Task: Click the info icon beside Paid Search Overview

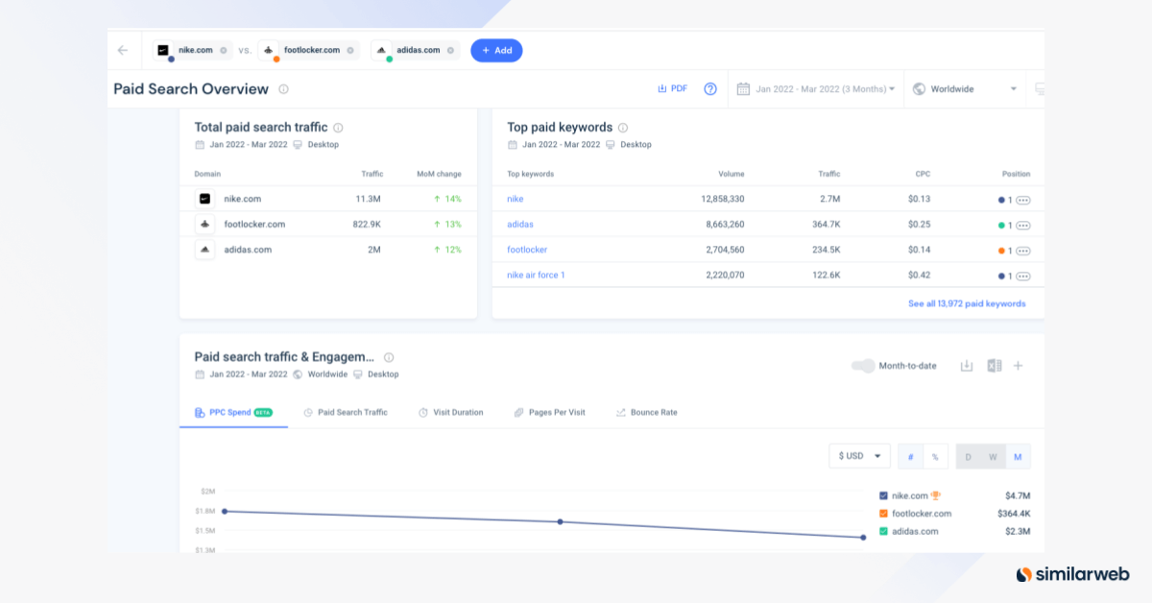Action: coord(283,89)
